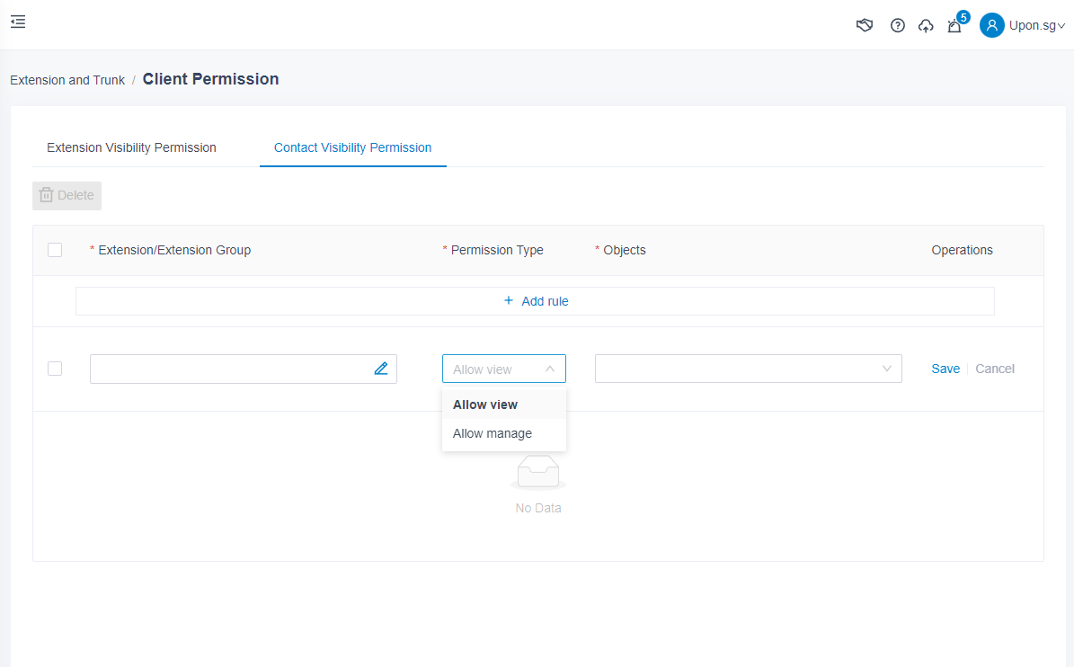The image size is (1074, 667).
Task: Choose the Allow manage option
Action: 493,433
